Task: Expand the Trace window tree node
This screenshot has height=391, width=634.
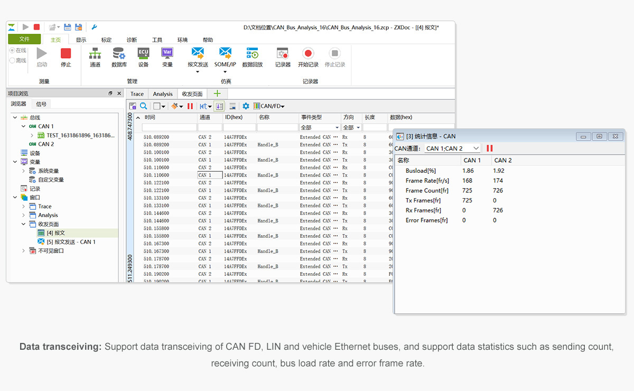Action: click(x=23, y=207)
